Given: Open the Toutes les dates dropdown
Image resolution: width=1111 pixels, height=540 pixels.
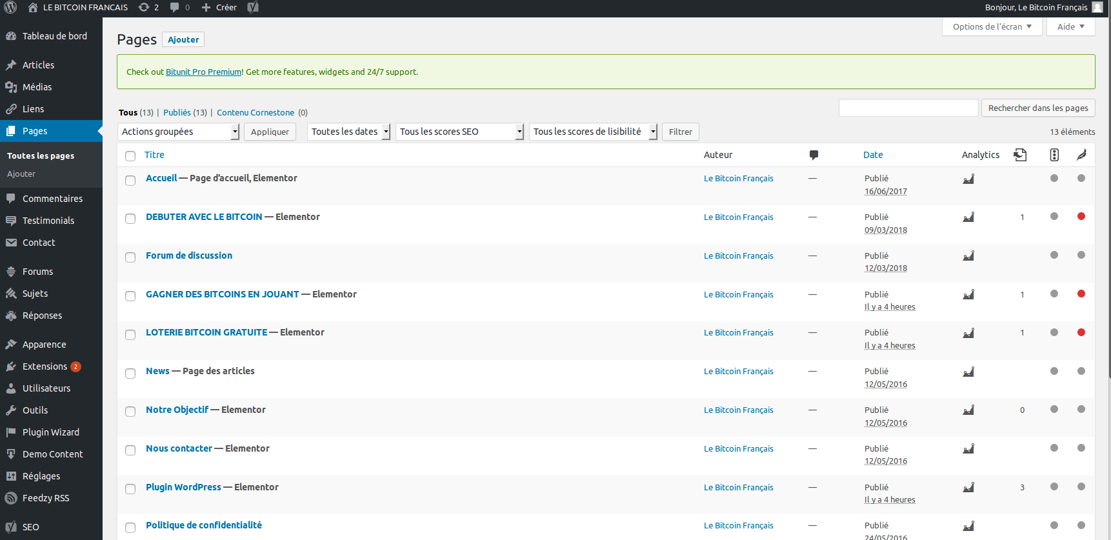Looking at the screenshot, I should [348, 132].
